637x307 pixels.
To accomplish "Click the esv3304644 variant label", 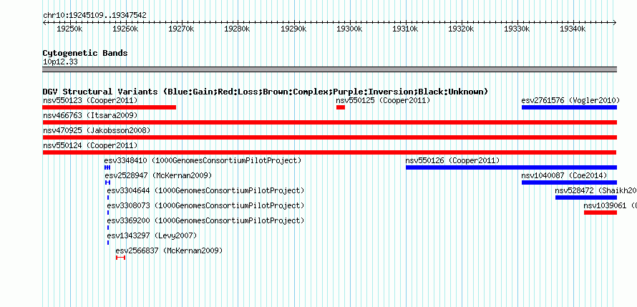I will click(x=205, y=190).
